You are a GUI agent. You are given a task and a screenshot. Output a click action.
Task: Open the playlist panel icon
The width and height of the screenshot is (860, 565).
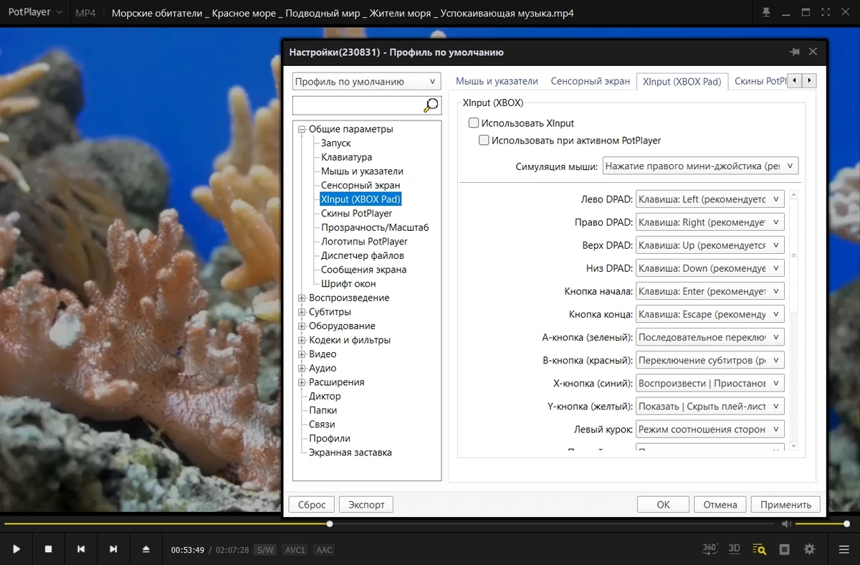tap(785, 549)
